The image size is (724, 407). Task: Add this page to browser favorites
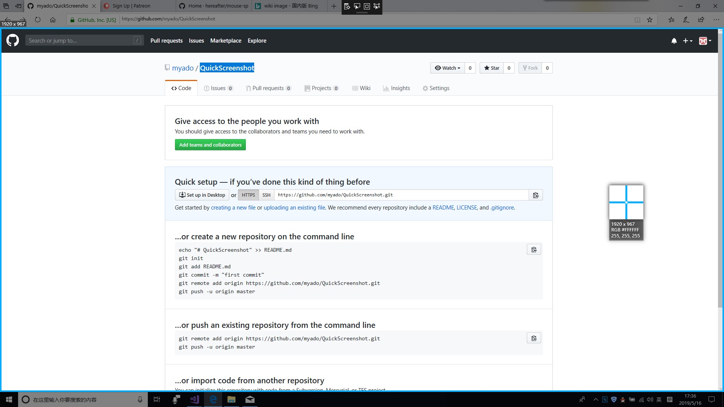coord(650,20)
